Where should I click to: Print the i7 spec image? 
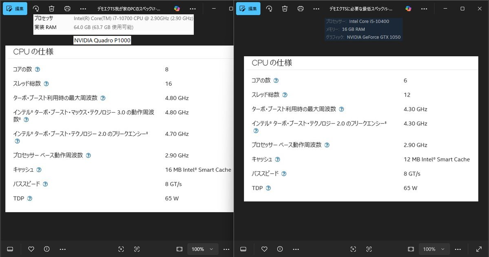pos(67,9)
